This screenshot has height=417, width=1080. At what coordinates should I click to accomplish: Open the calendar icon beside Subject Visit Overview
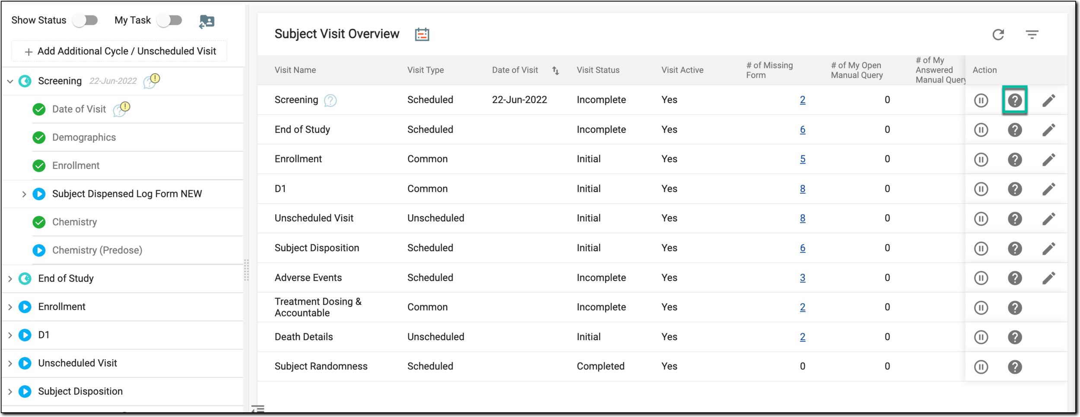coord(422,34)
